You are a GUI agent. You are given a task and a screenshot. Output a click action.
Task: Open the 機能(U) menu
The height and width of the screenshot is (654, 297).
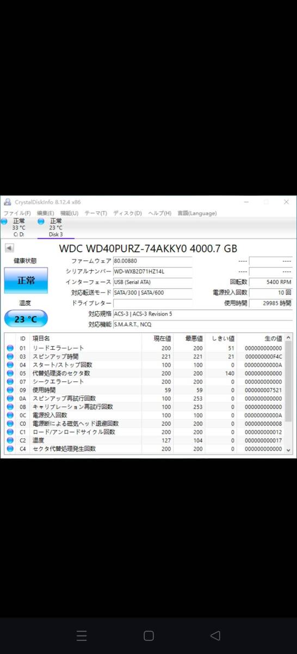69,213
